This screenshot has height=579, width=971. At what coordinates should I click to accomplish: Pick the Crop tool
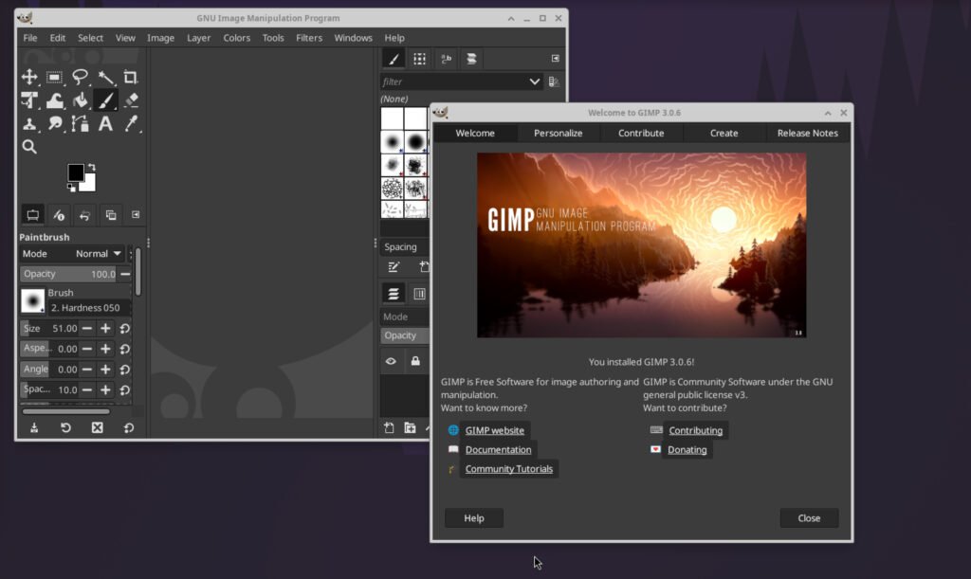(131, 78)
